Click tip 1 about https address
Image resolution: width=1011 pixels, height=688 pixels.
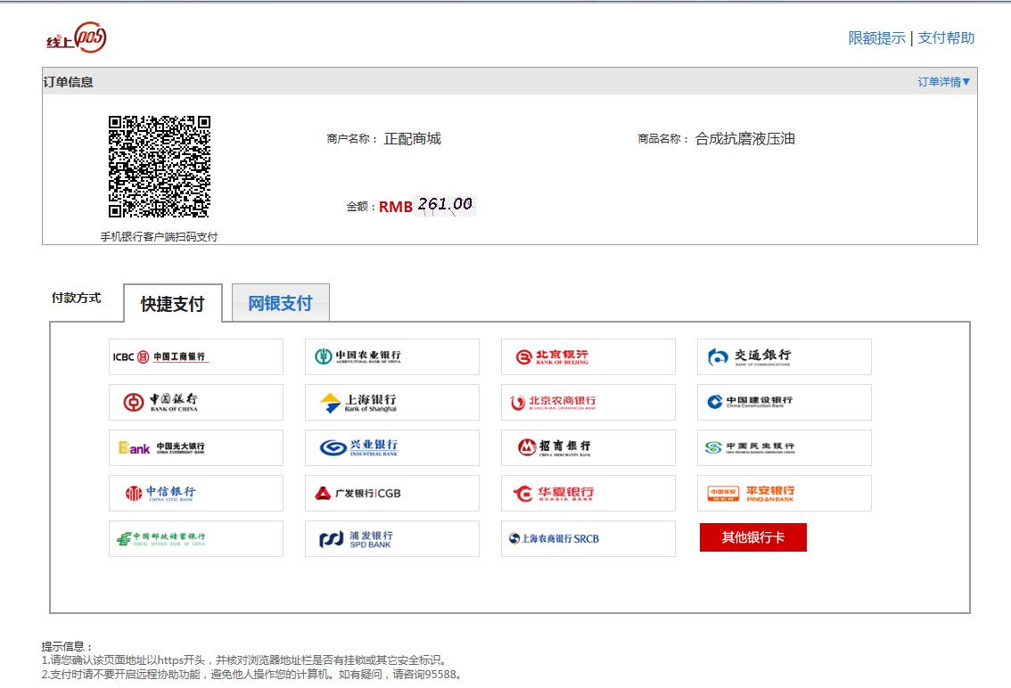click(245, 660)
